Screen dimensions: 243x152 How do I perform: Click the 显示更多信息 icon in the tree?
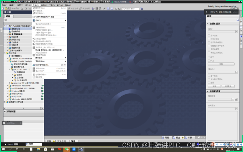tap(12, 67)
